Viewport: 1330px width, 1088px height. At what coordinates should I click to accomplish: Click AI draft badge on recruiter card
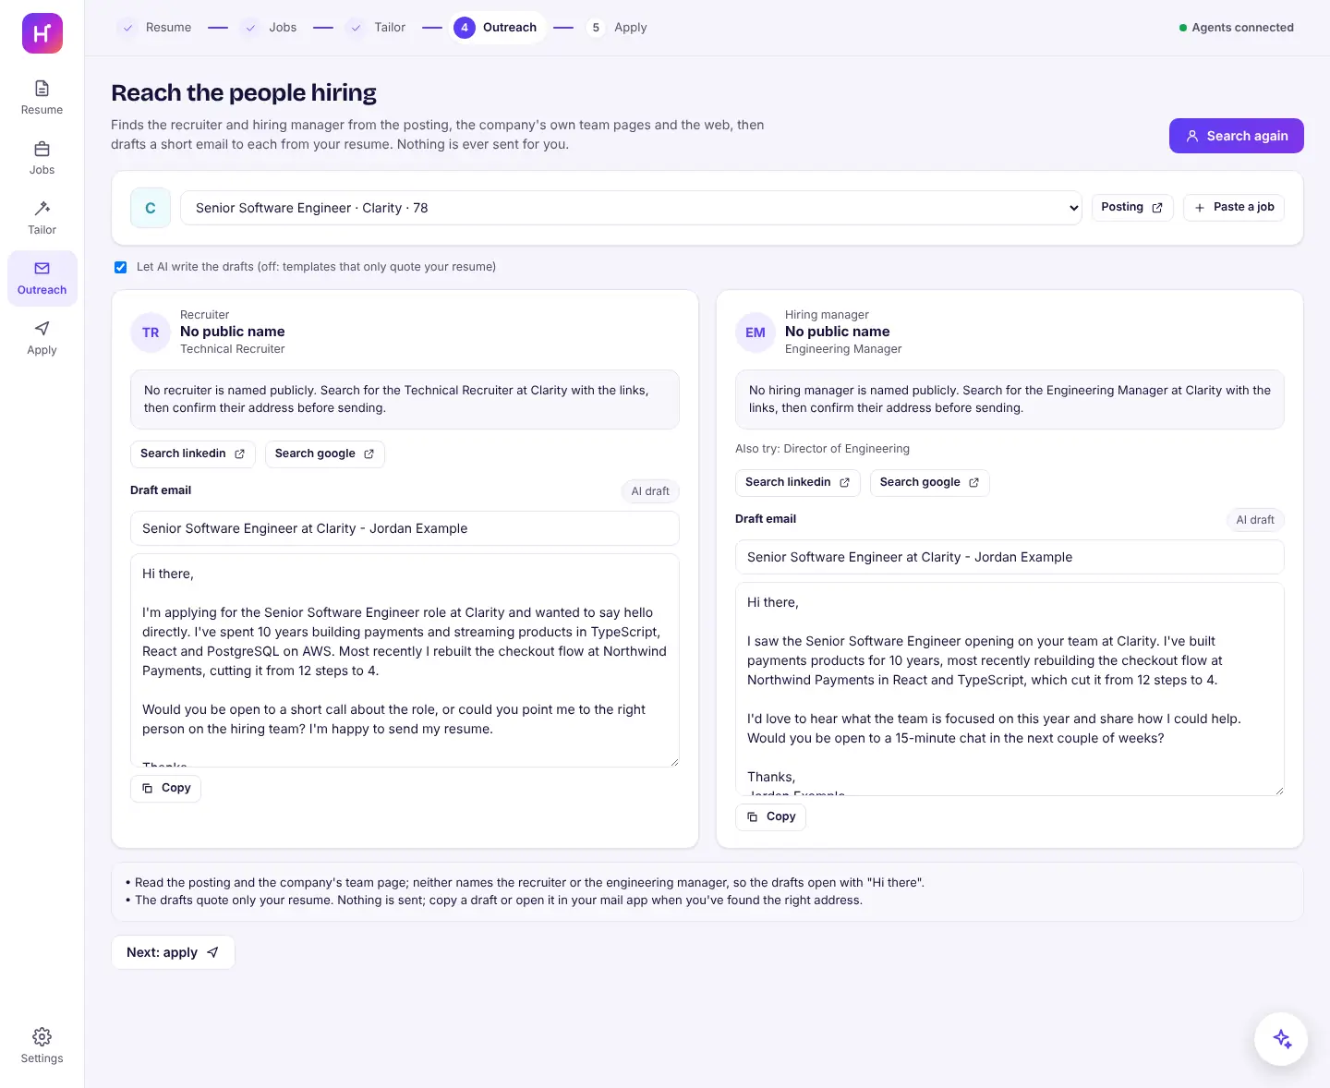pyautogui.click(x=650, y=491)
